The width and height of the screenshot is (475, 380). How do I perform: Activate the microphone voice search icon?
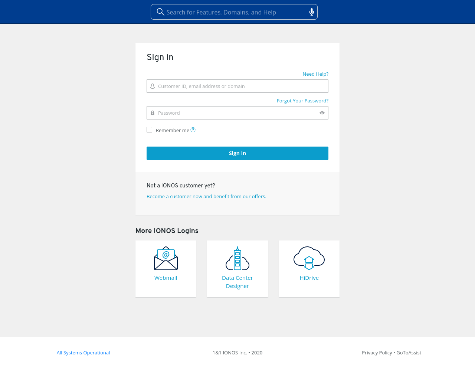pos(312,12)
